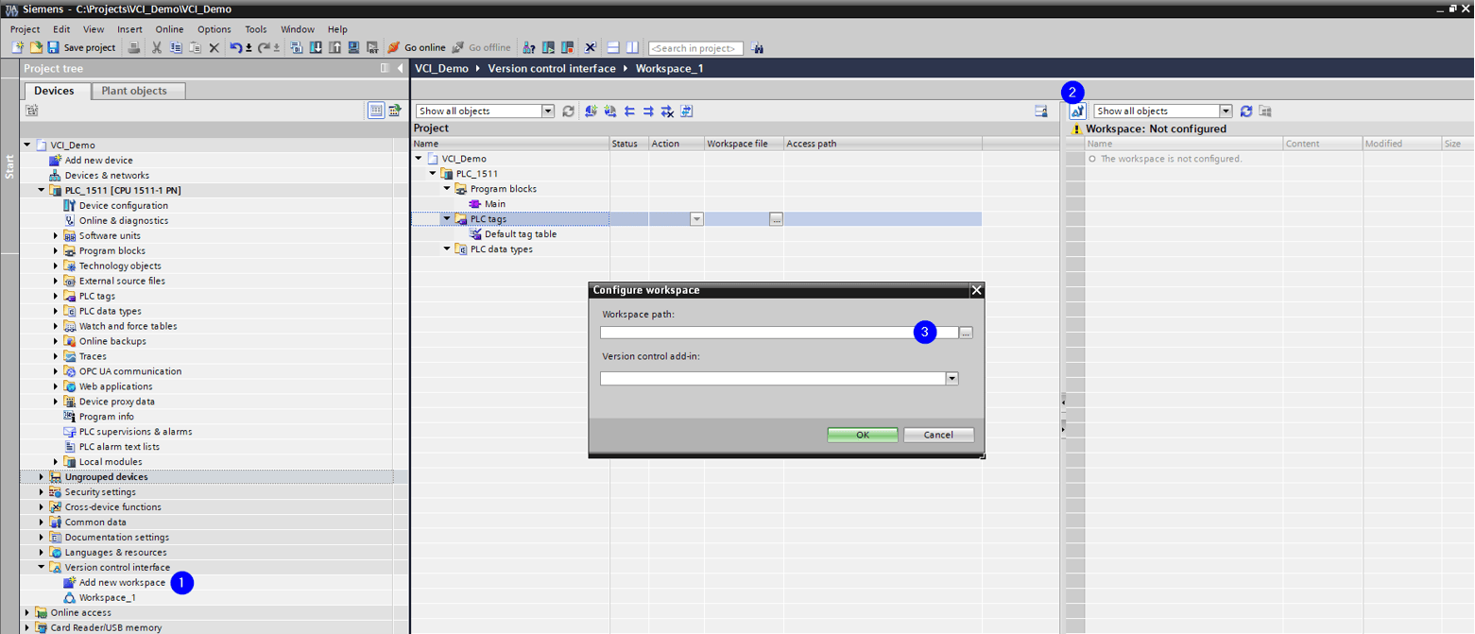Screen dimensions: 1475x634
Task: Click the Search in project field
Action: tap(695, 48)
